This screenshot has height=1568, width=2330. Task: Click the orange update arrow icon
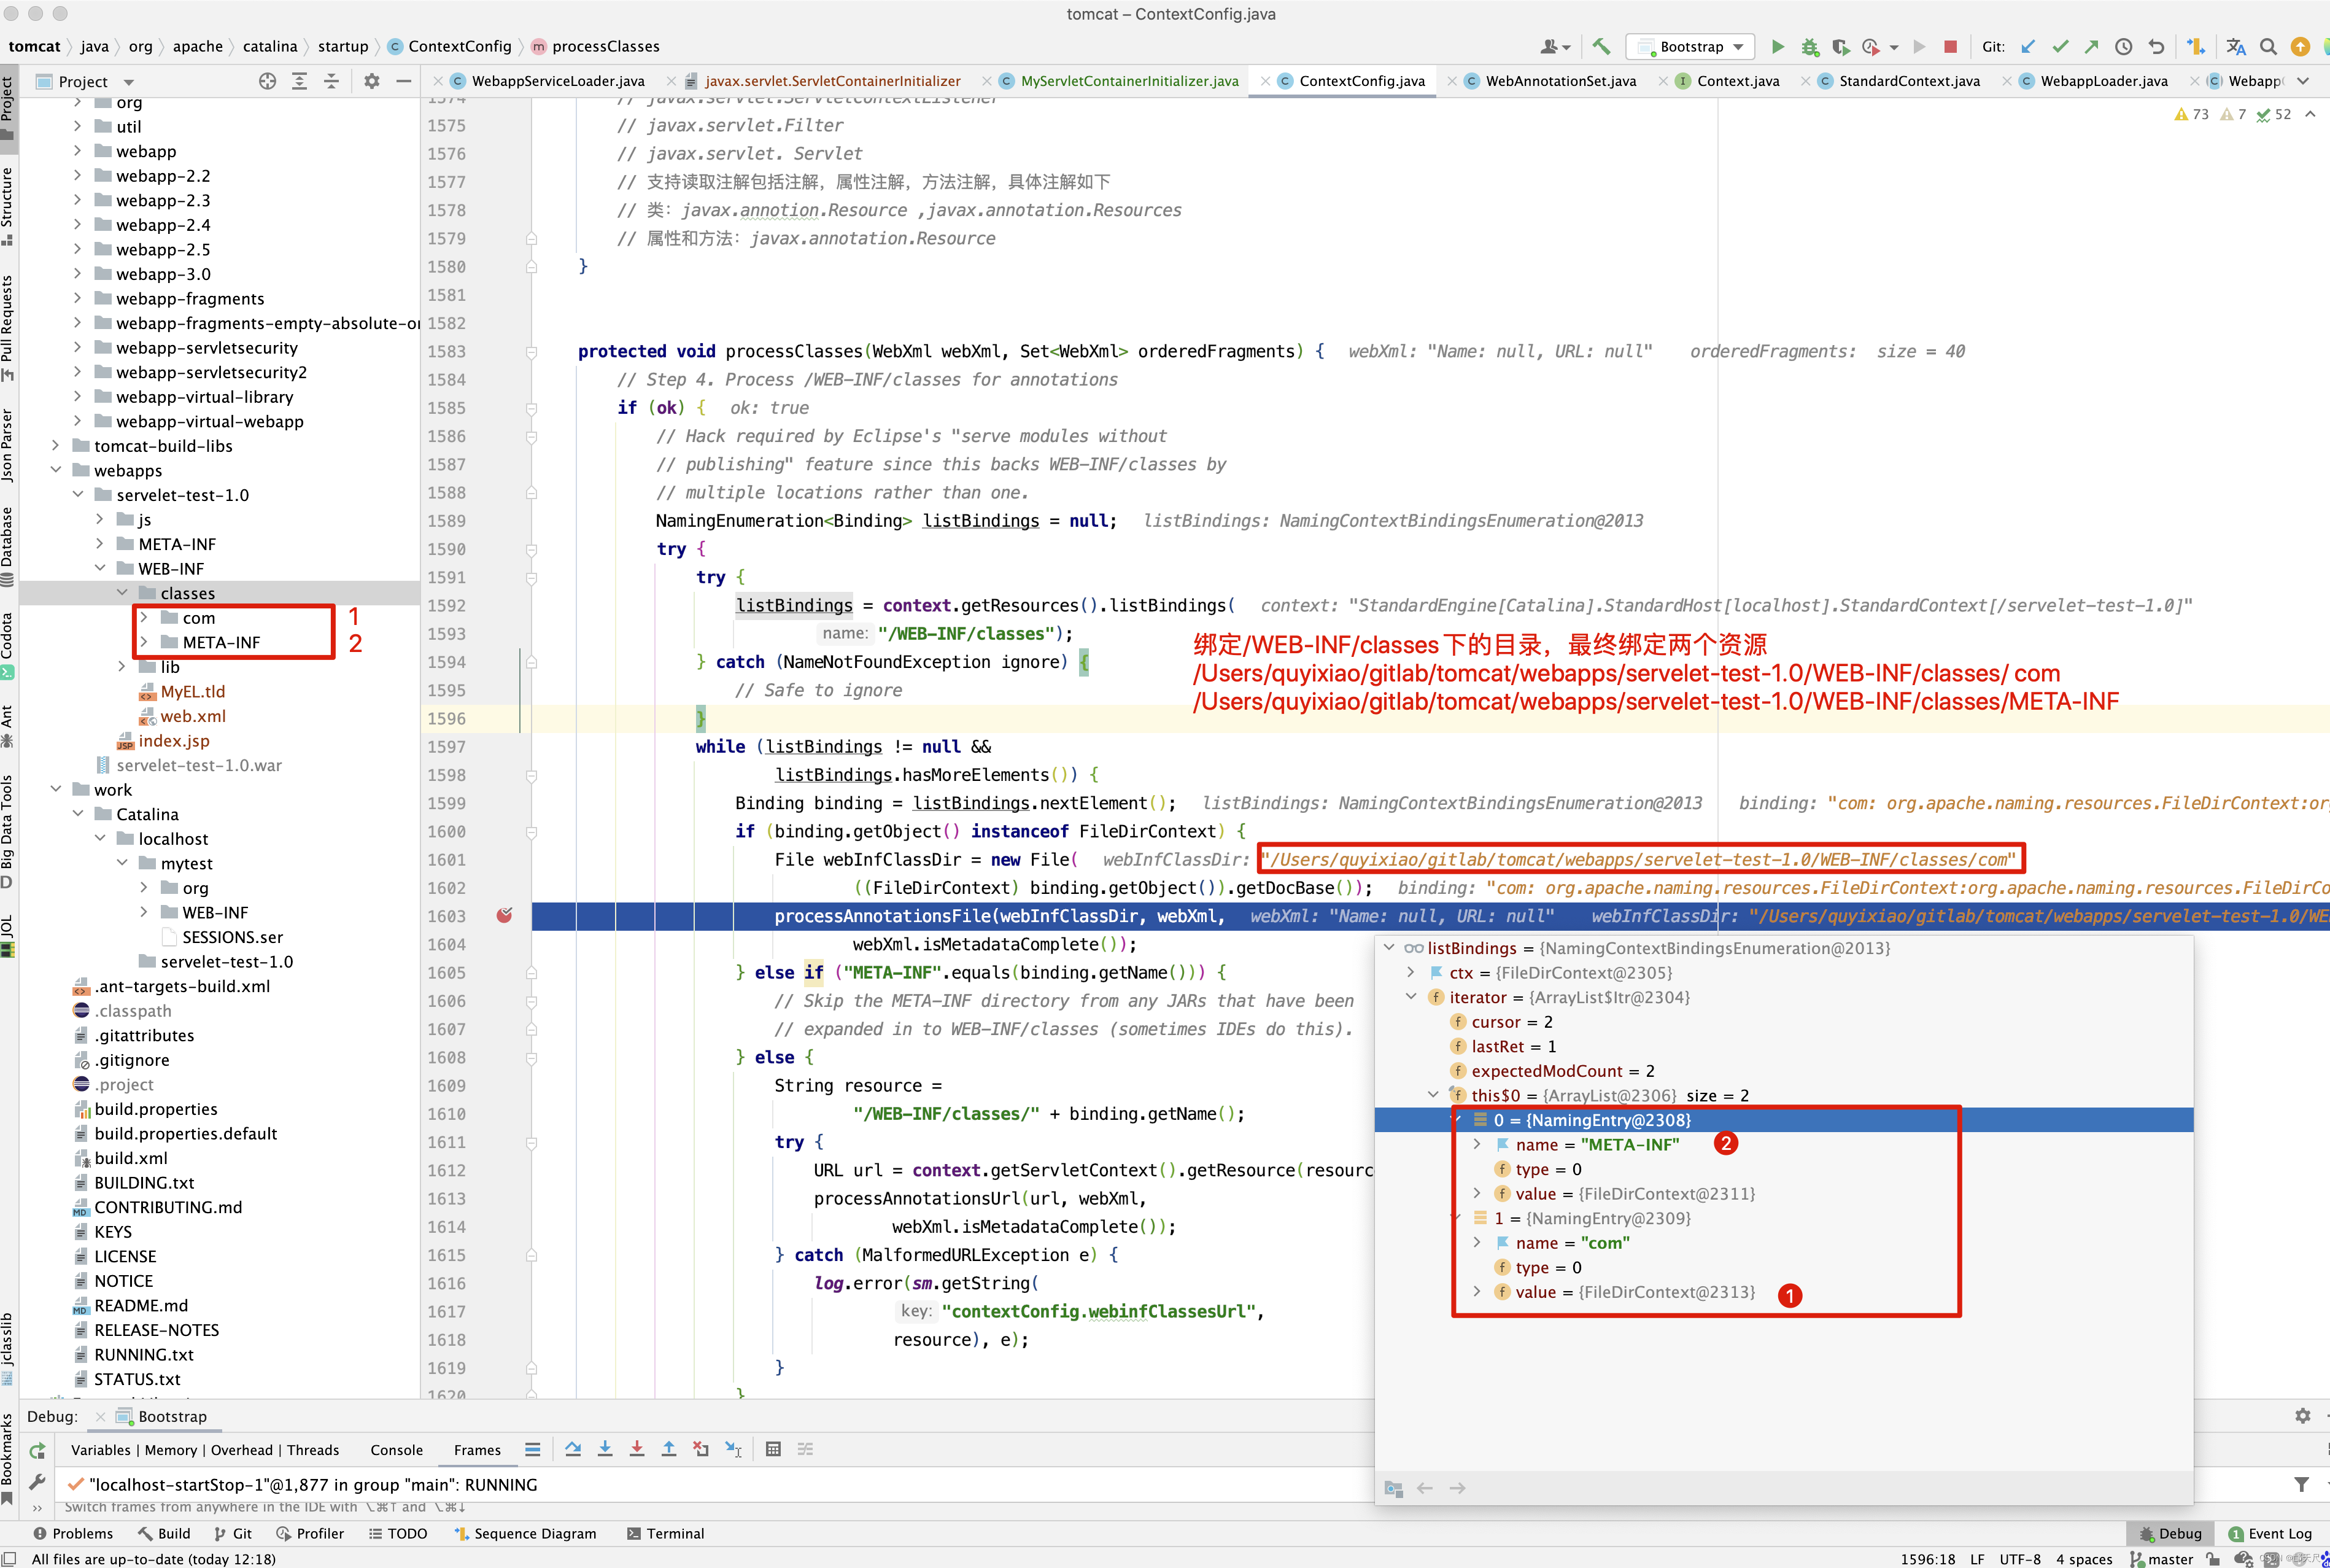click(2300, 46)
